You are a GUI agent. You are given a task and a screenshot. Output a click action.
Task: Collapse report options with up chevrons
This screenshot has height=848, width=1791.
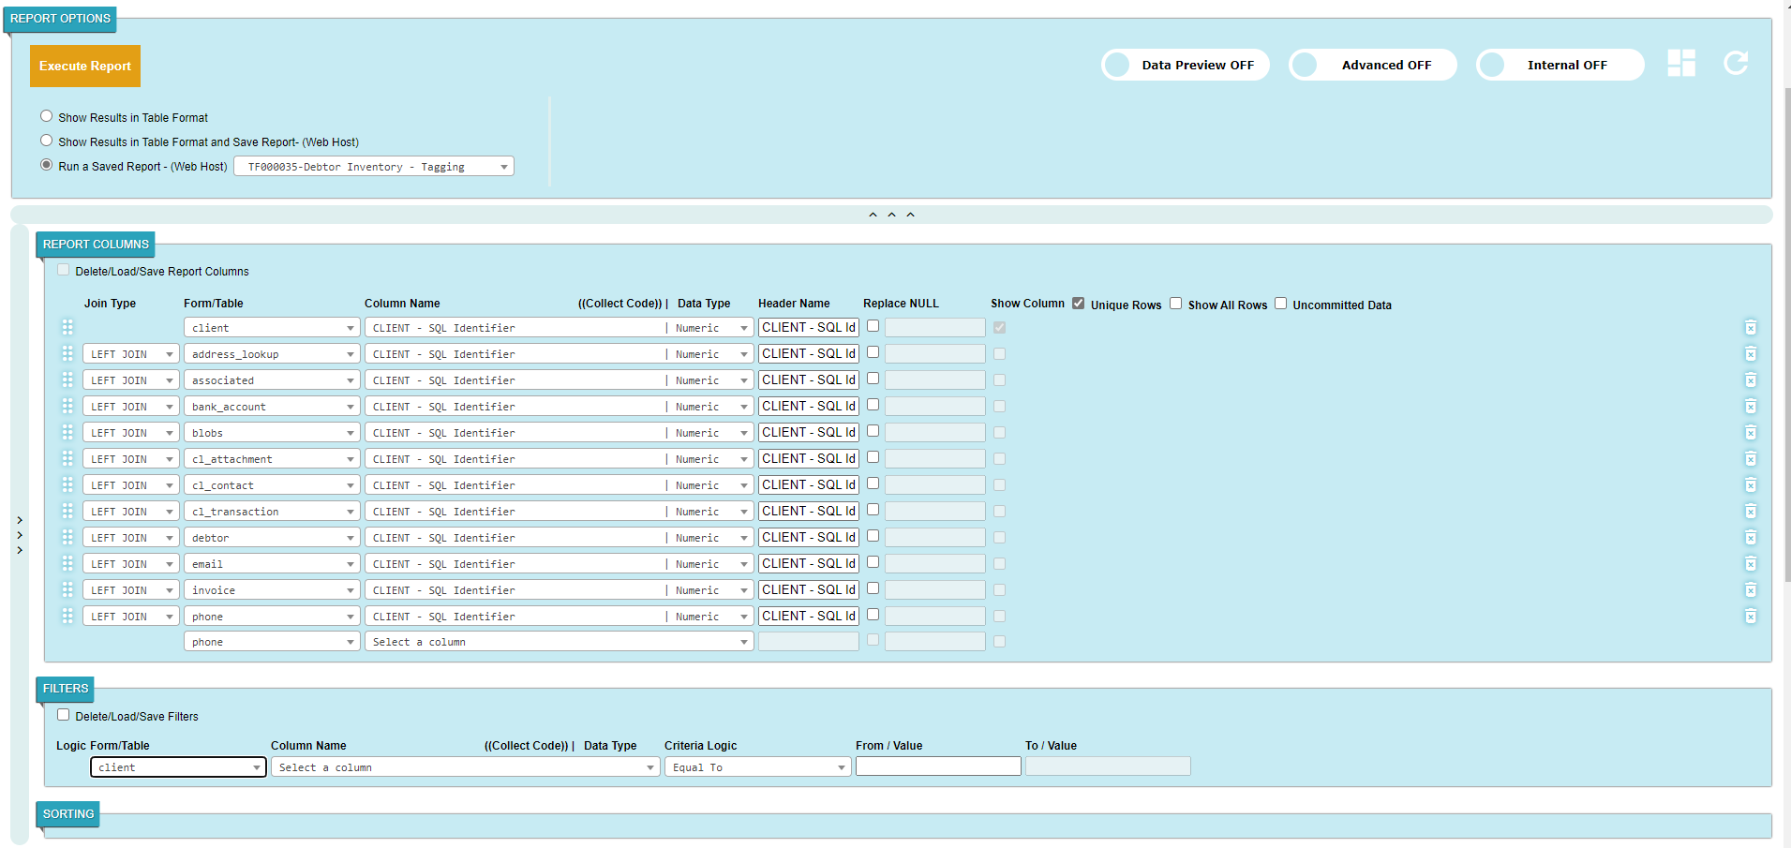tap(891, 215)
